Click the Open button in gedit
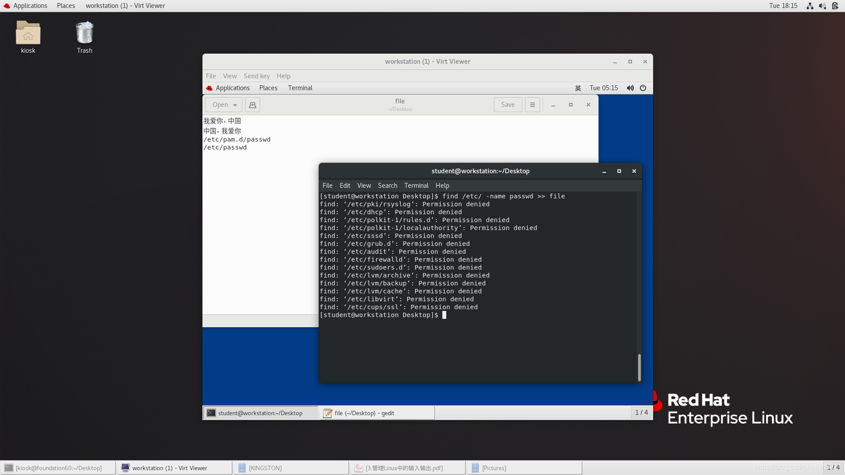This screenshot has height=475, width=845. click(220, 105)
